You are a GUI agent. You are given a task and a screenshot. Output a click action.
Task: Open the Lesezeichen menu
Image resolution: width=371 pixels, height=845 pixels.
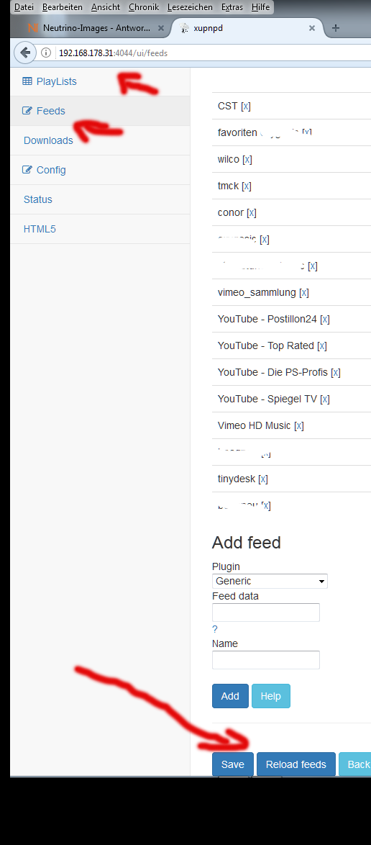pos(190,7)
